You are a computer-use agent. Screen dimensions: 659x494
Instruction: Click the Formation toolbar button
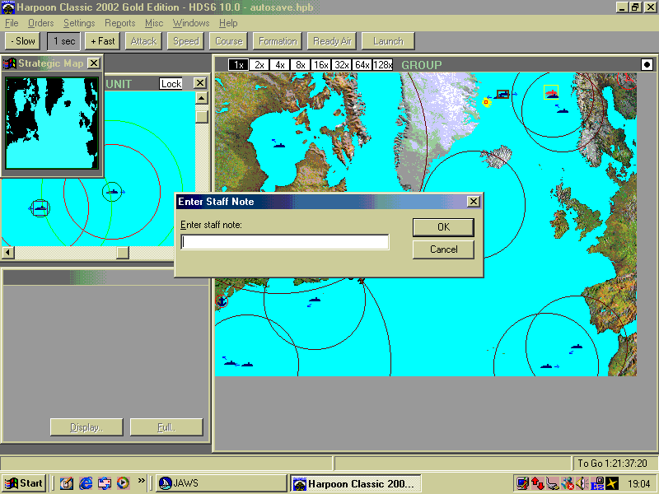278,41
